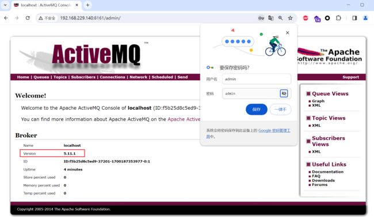Click the zoom magnifier icon
This screenshot has height=217, width=374.
[281, 18]
